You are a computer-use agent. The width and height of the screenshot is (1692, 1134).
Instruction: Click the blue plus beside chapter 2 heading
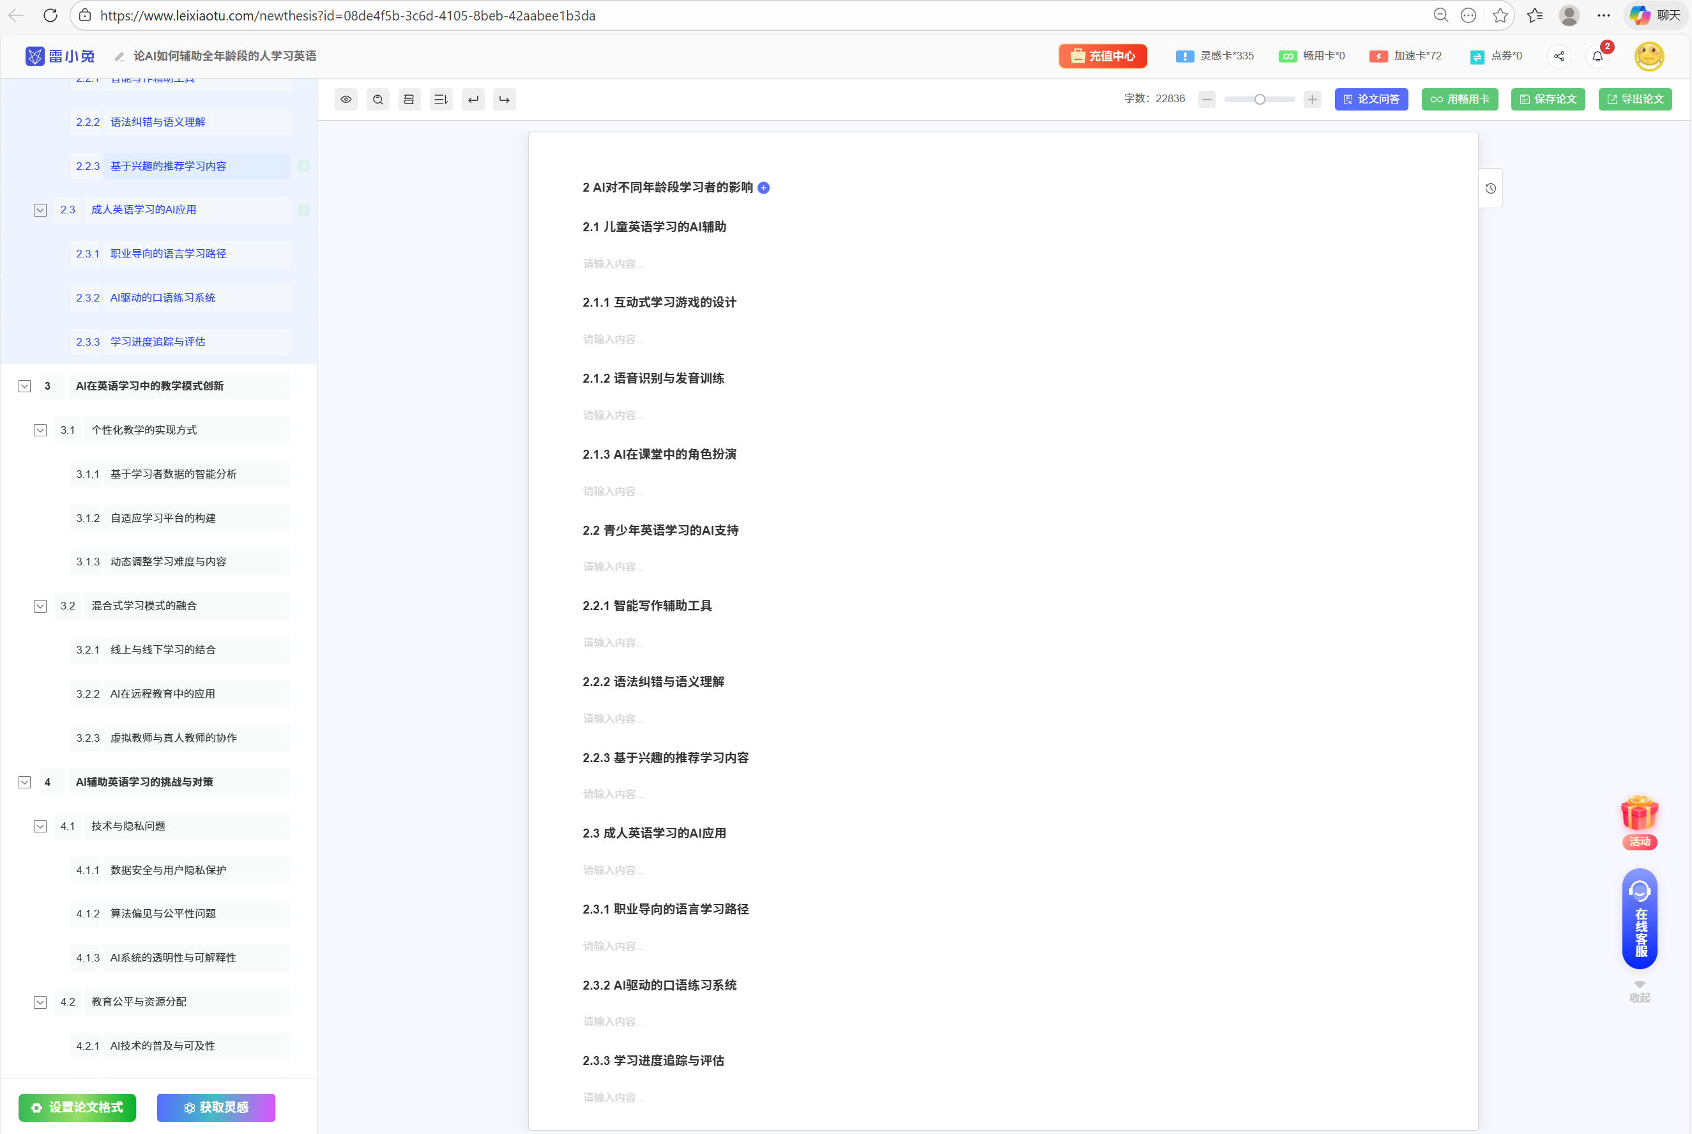[x=763, y=188]
